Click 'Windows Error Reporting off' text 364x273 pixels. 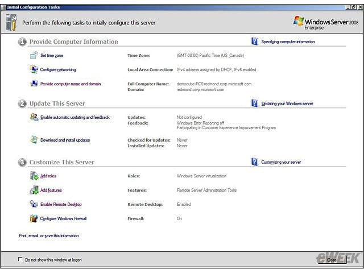[200, 123]
